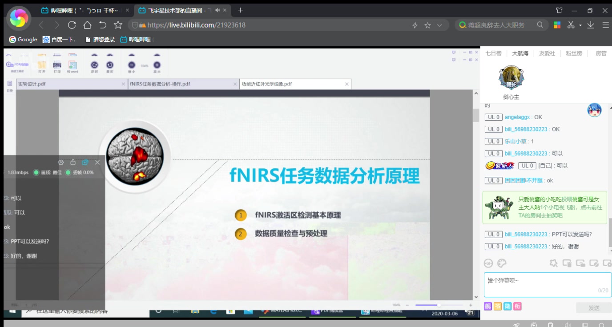Screen dimensions: 612x327
Task: Open 目录 outline sidebar icon in PDF reader
Action: point(9,86)
